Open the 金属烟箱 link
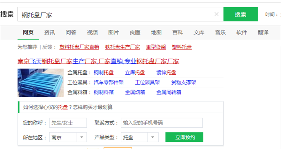This screenshot has height=149, width=281. pos(135,92)
